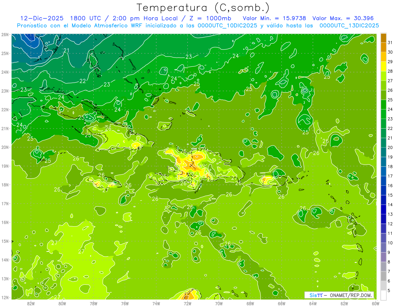Click the '19N' latitude axis label
The height and width of the screenshot is (308, 399).
pos(5,166)
